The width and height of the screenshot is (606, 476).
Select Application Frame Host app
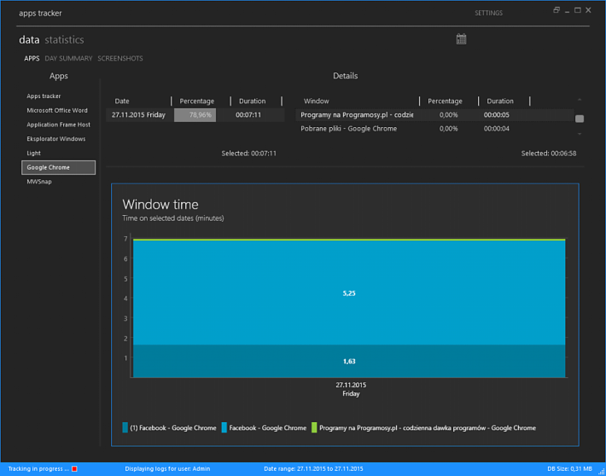(58, 125)
